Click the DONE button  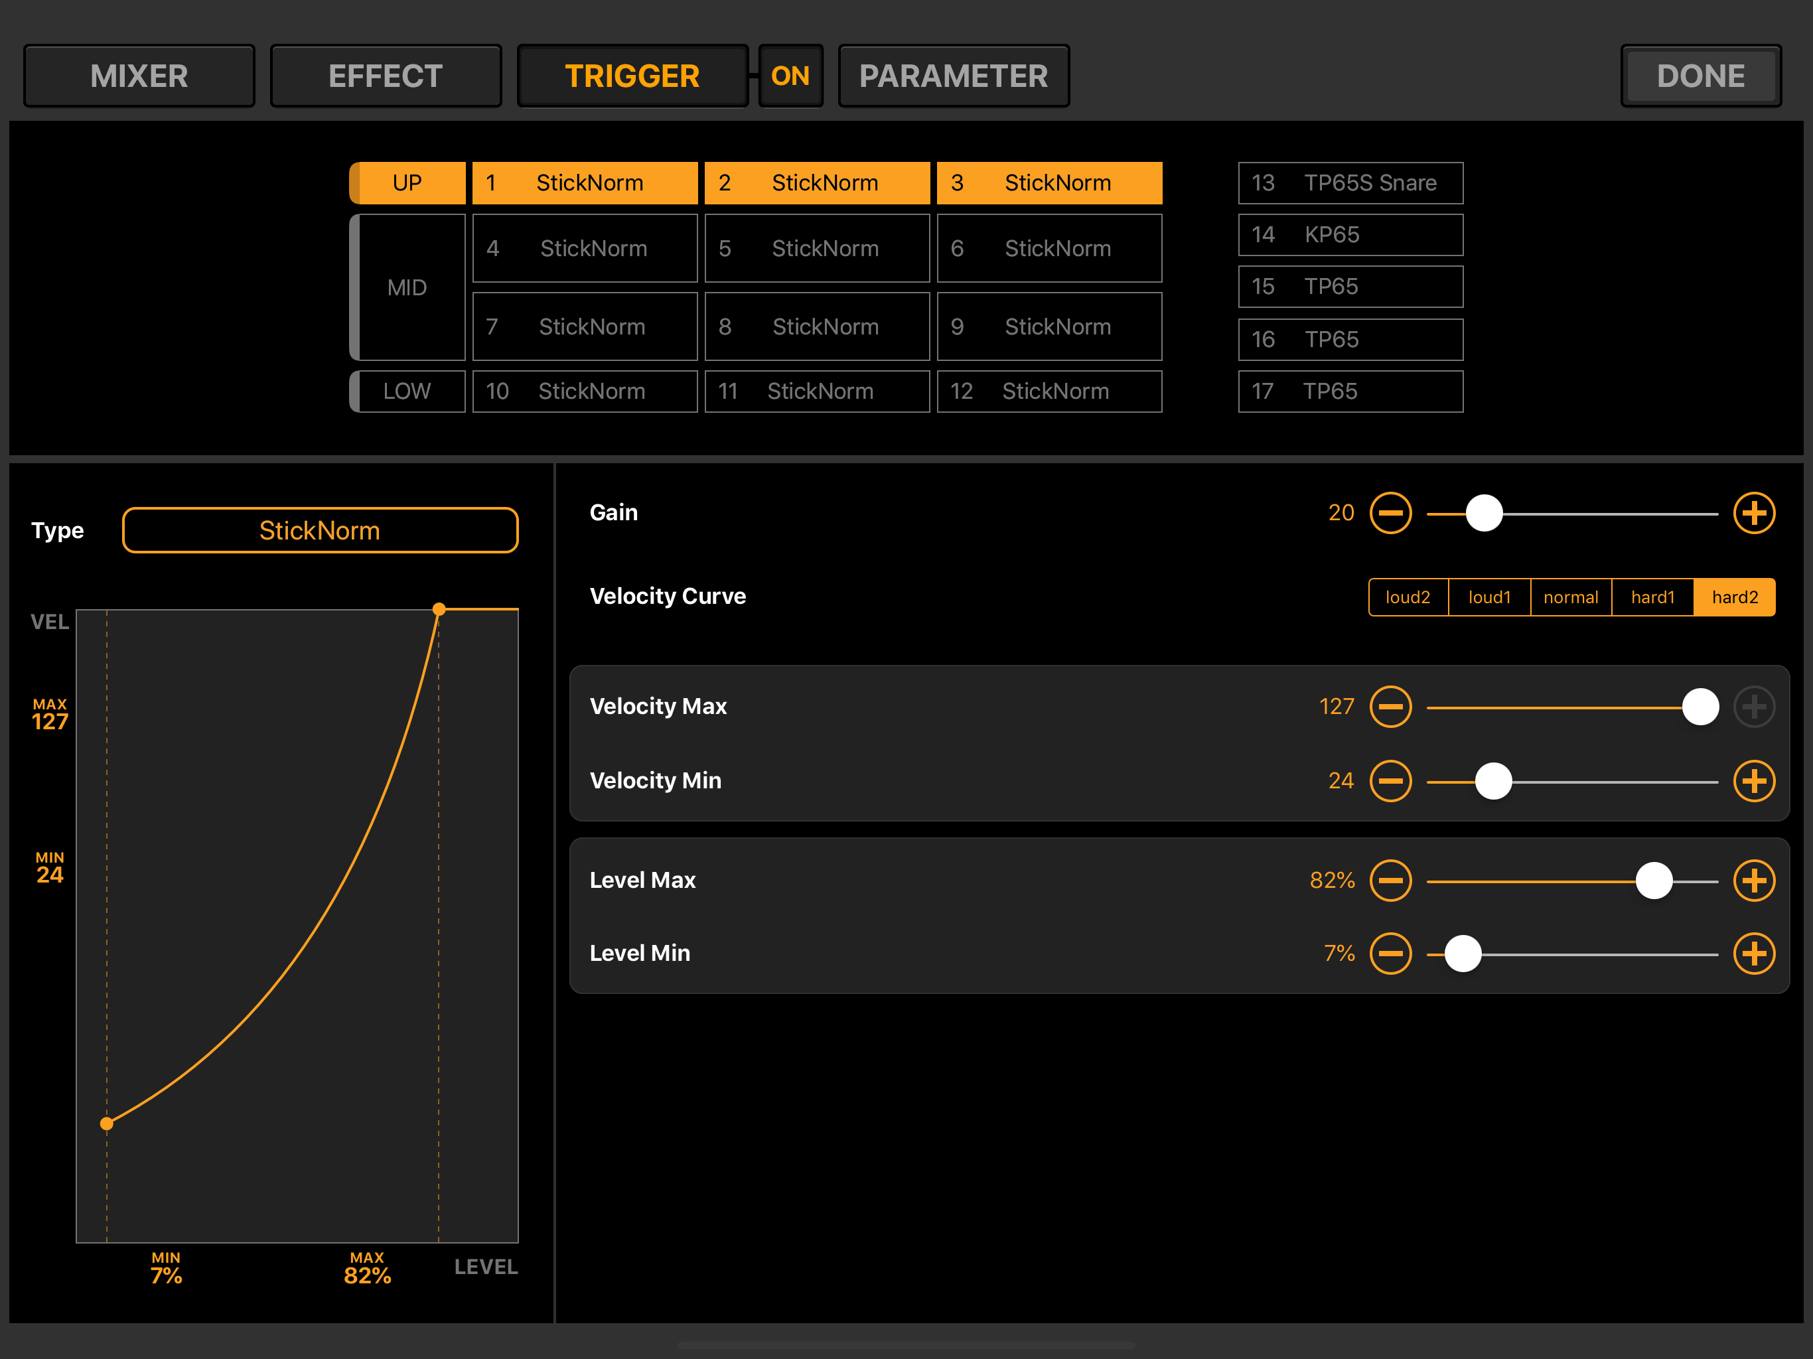(1701, 76)
